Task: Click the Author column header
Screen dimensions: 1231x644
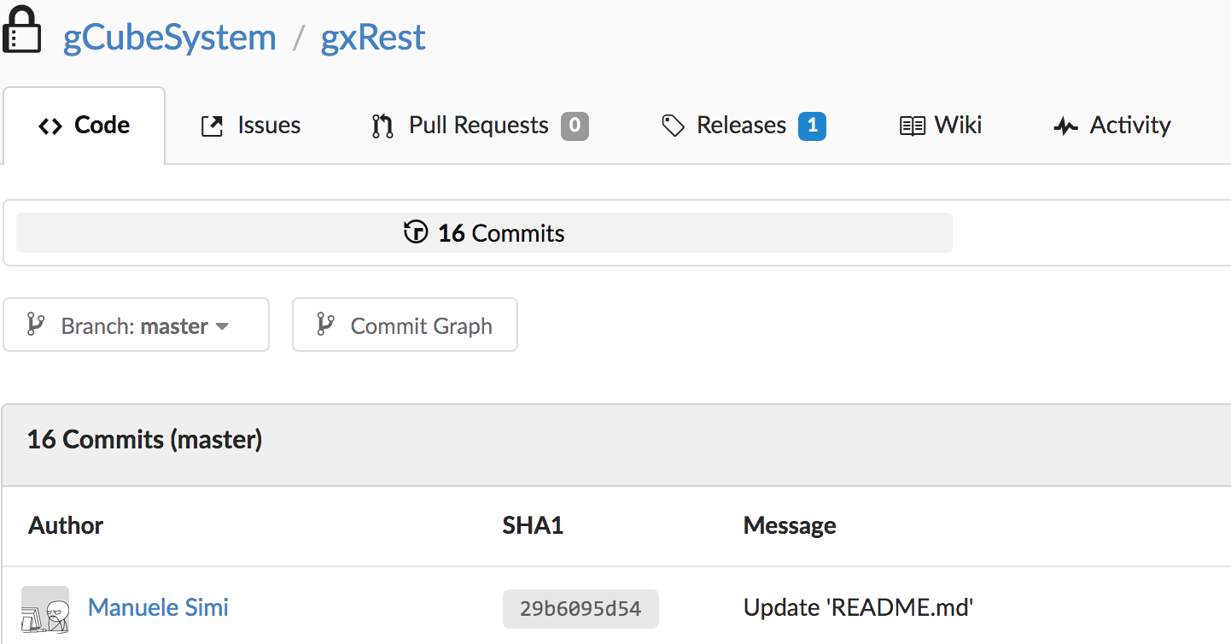Action: [66, 525]
